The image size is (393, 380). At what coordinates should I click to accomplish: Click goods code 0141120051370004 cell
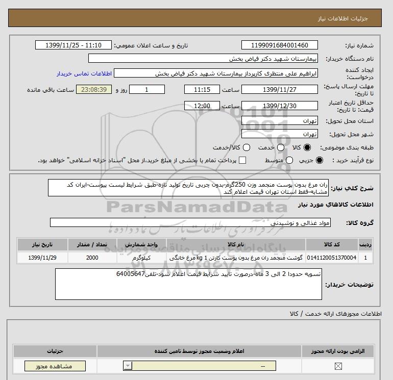(332, 258)
